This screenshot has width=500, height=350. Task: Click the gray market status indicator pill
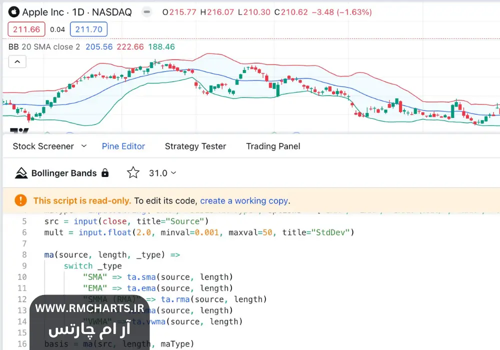pyautogui.click(x=145, y=12)
